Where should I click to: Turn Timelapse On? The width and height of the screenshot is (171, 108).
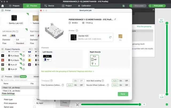click(75, 81)
